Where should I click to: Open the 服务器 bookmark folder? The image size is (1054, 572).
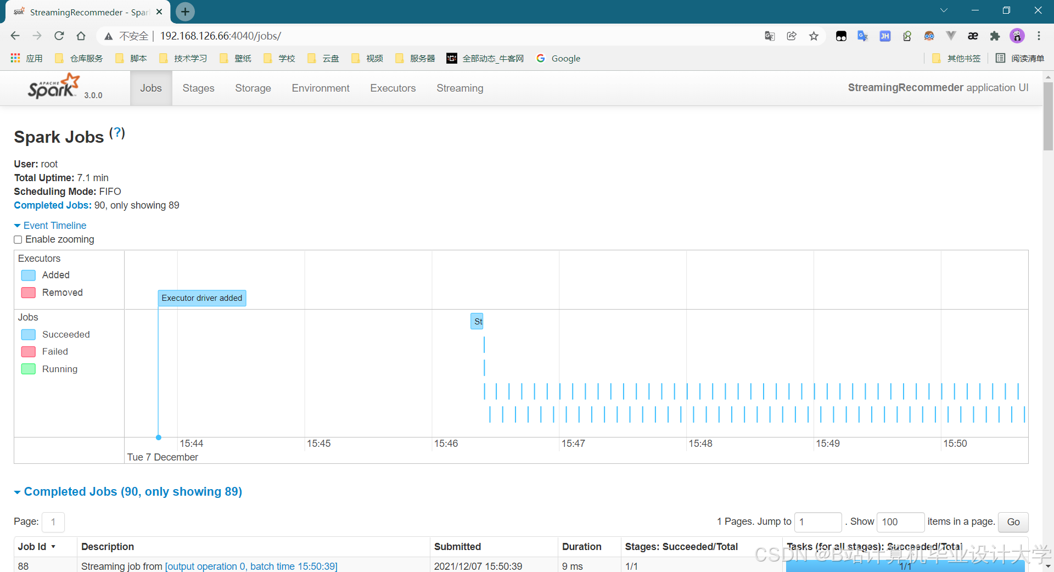[x=415, y=58]
